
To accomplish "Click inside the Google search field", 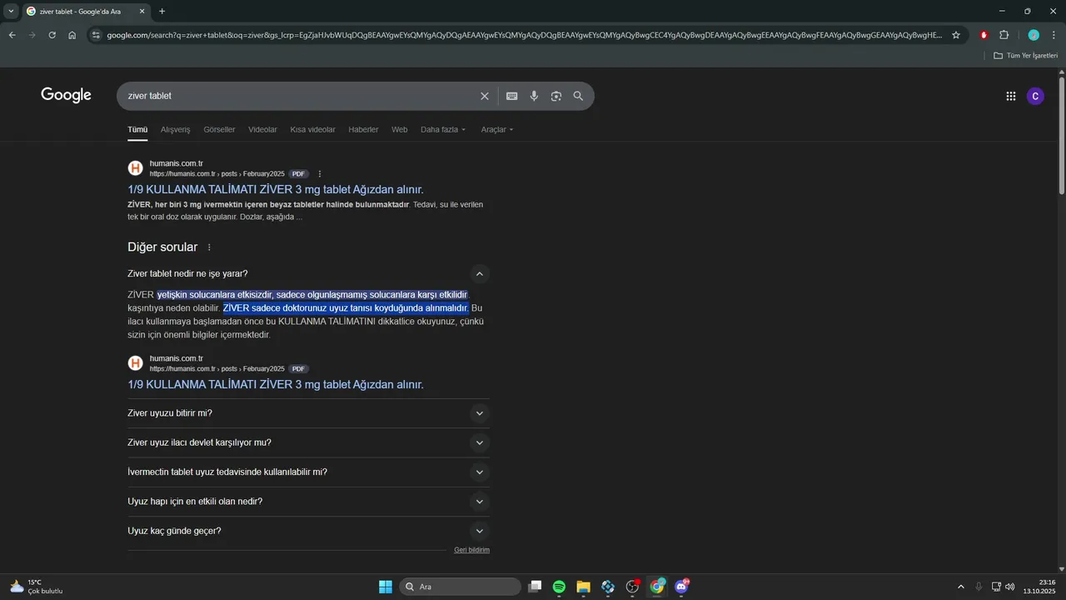I will (300, 96).
